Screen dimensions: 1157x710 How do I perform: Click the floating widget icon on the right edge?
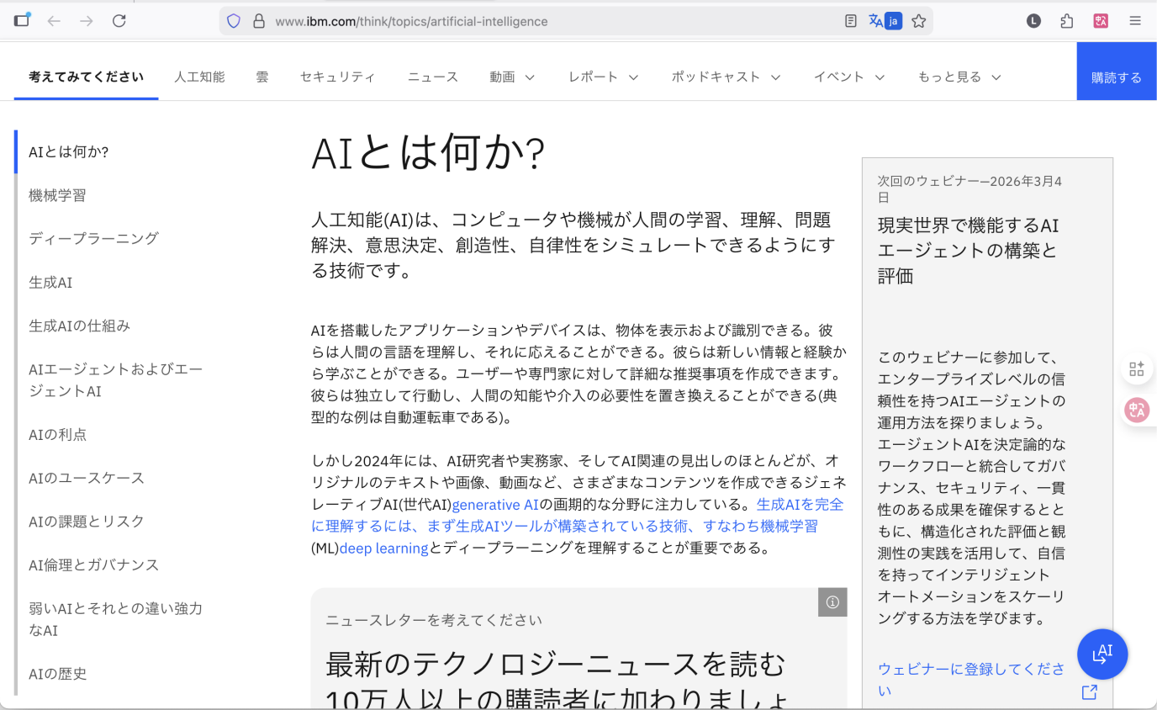(1136, 368)
